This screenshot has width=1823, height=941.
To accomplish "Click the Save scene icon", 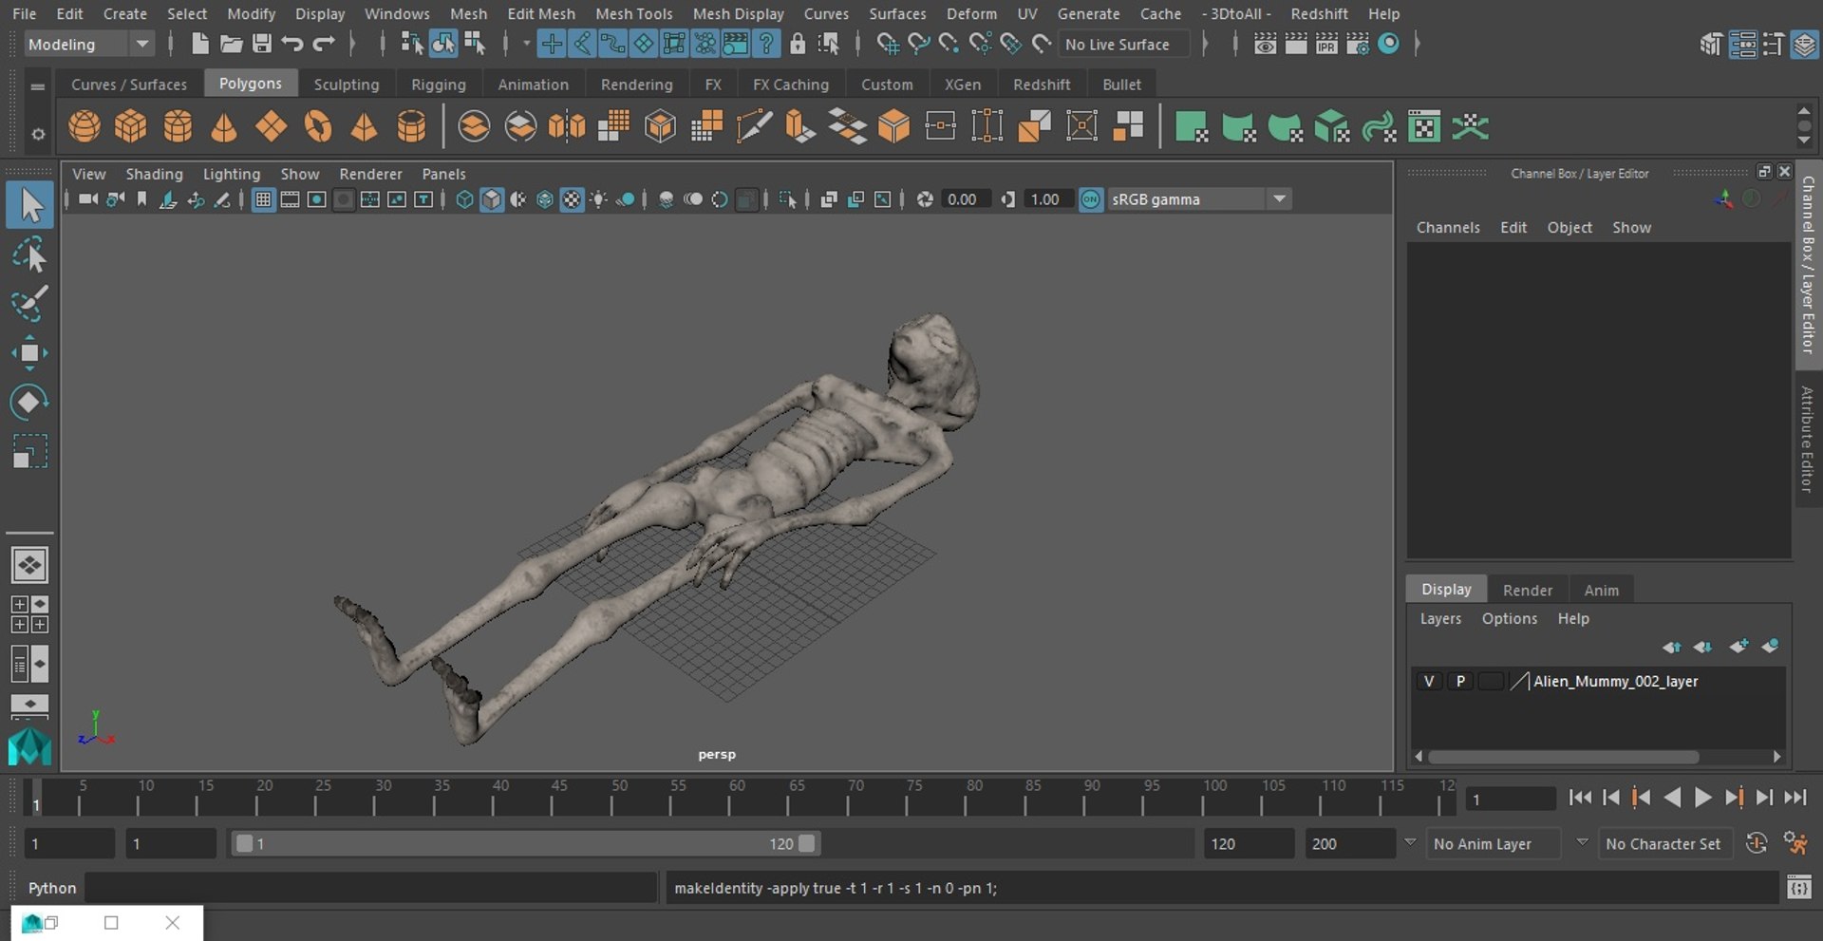I will (262, 44).
